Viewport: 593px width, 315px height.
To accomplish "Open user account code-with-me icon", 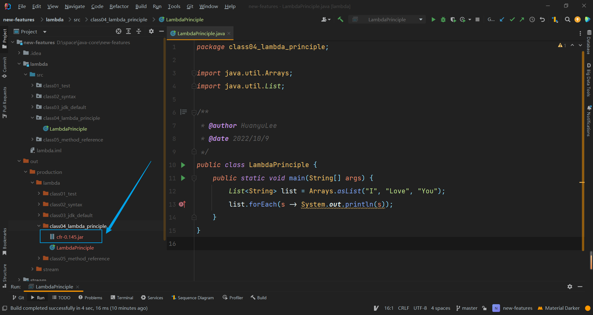I will pos(326,19).
